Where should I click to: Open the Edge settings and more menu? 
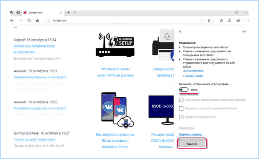click(247, 20)
